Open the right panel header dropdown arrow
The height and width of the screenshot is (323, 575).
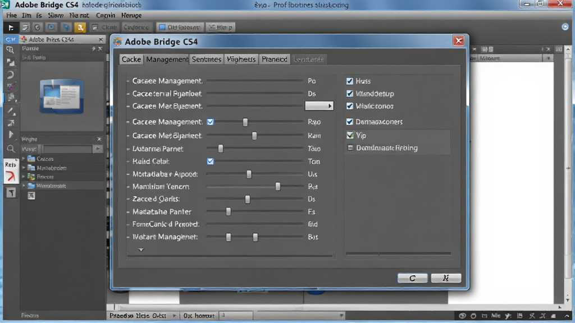(x=549, y=58)
